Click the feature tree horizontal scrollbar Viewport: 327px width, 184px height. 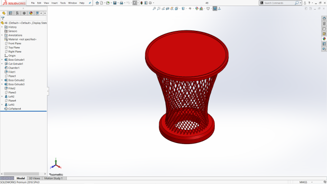[21, 174]
